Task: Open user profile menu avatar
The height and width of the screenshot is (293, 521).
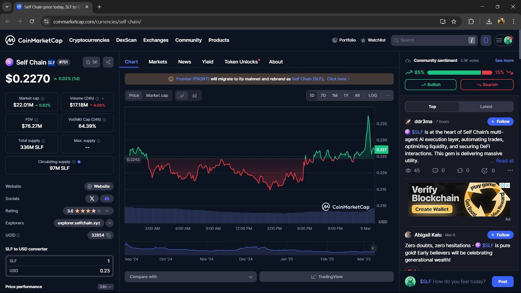Action: tap(508, 40)
